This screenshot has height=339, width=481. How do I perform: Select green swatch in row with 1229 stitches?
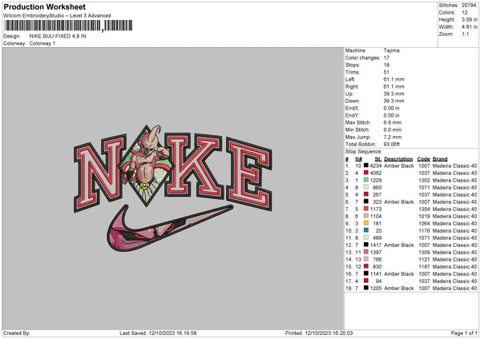[366, 180]
